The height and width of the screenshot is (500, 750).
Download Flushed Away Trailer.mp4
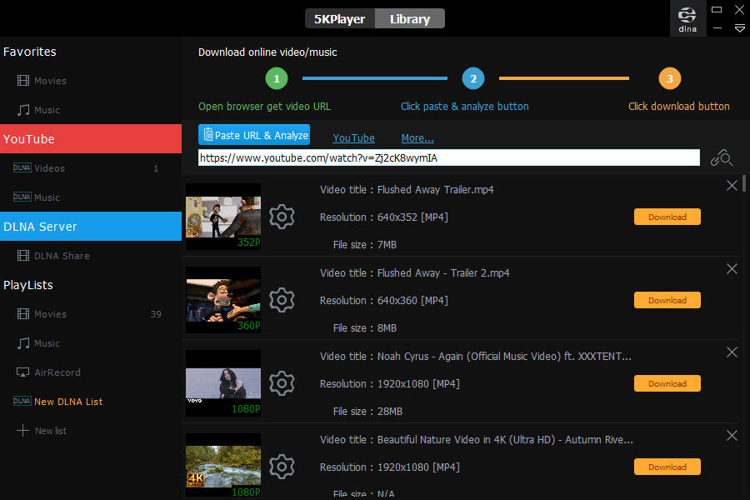[x=667, y=217]
